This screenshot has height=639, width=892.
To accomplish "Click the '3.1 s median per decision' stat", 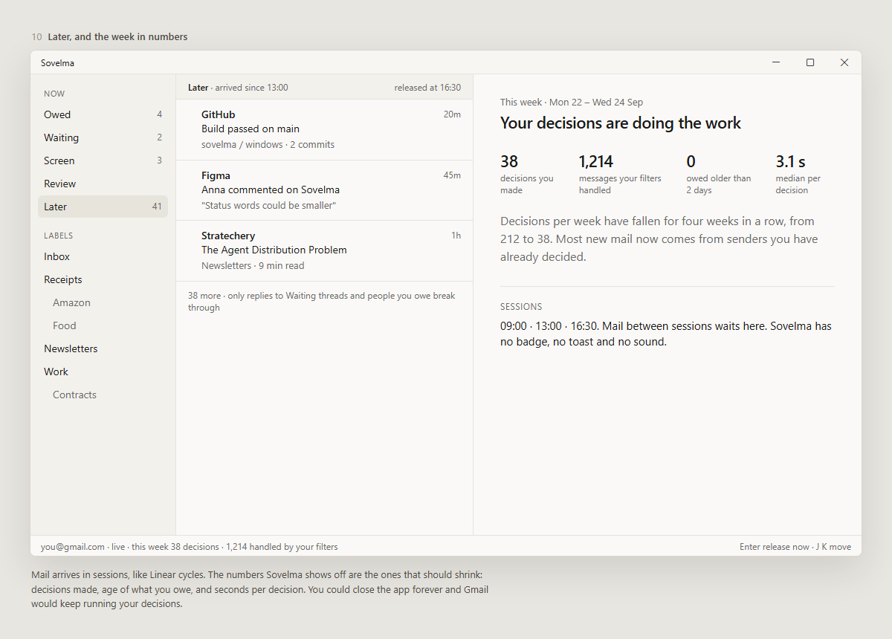I will tap(798, 174).
